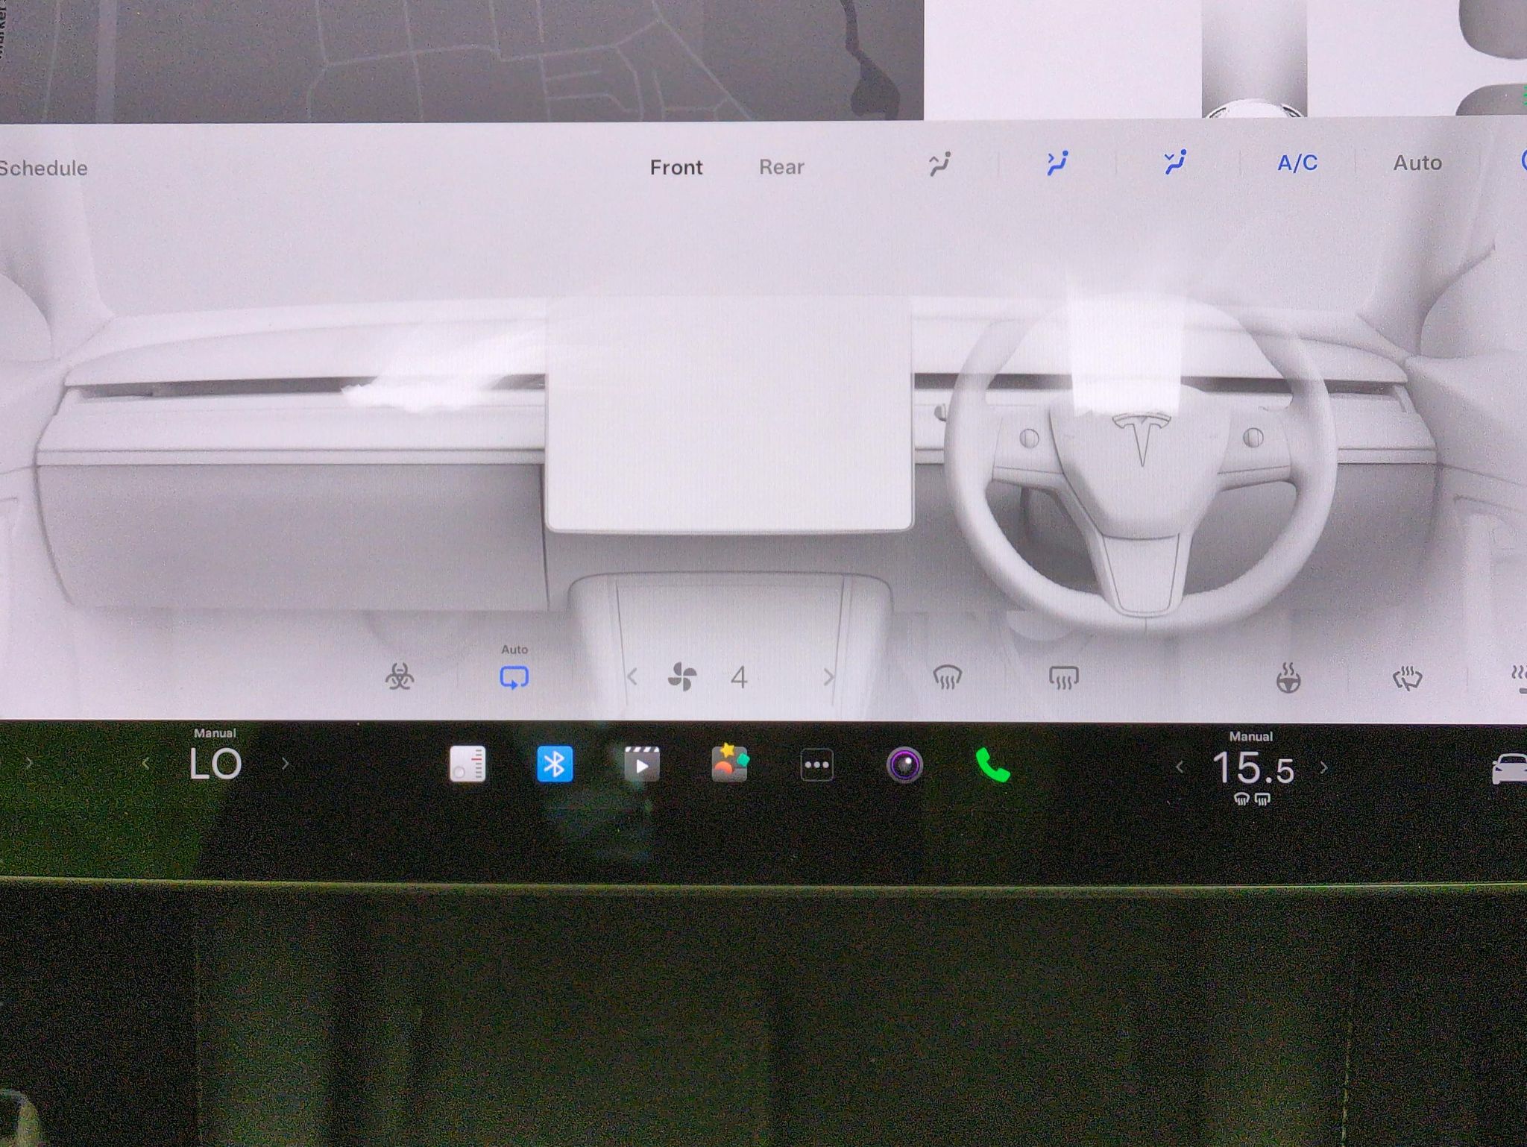Switch to the Rear climate tab
Screen dimensions: 1527x1147
coord(781,167)
